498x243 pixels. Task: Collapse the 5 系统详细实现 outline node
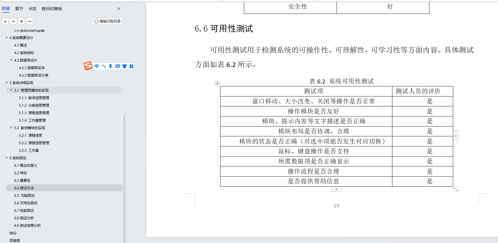(x=6, y=83)
